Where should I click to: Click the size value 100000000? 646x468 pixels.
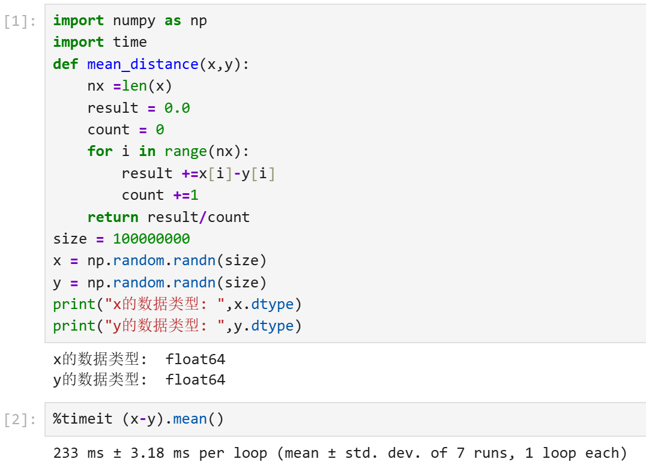[152, 239]
